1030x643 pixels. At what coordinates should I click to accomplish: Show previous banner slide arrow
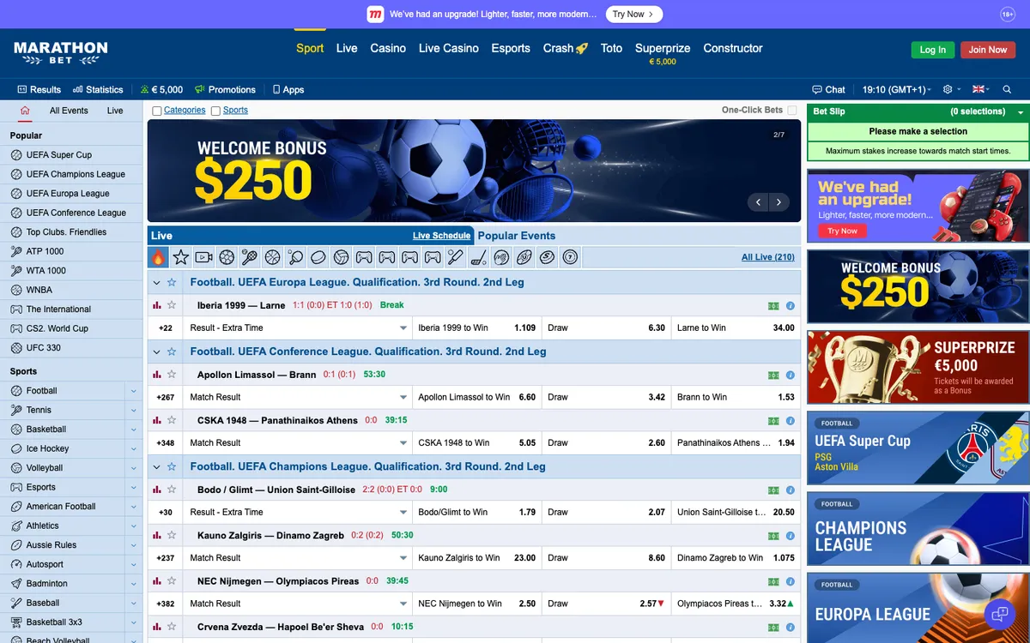(x=758, y=202)
